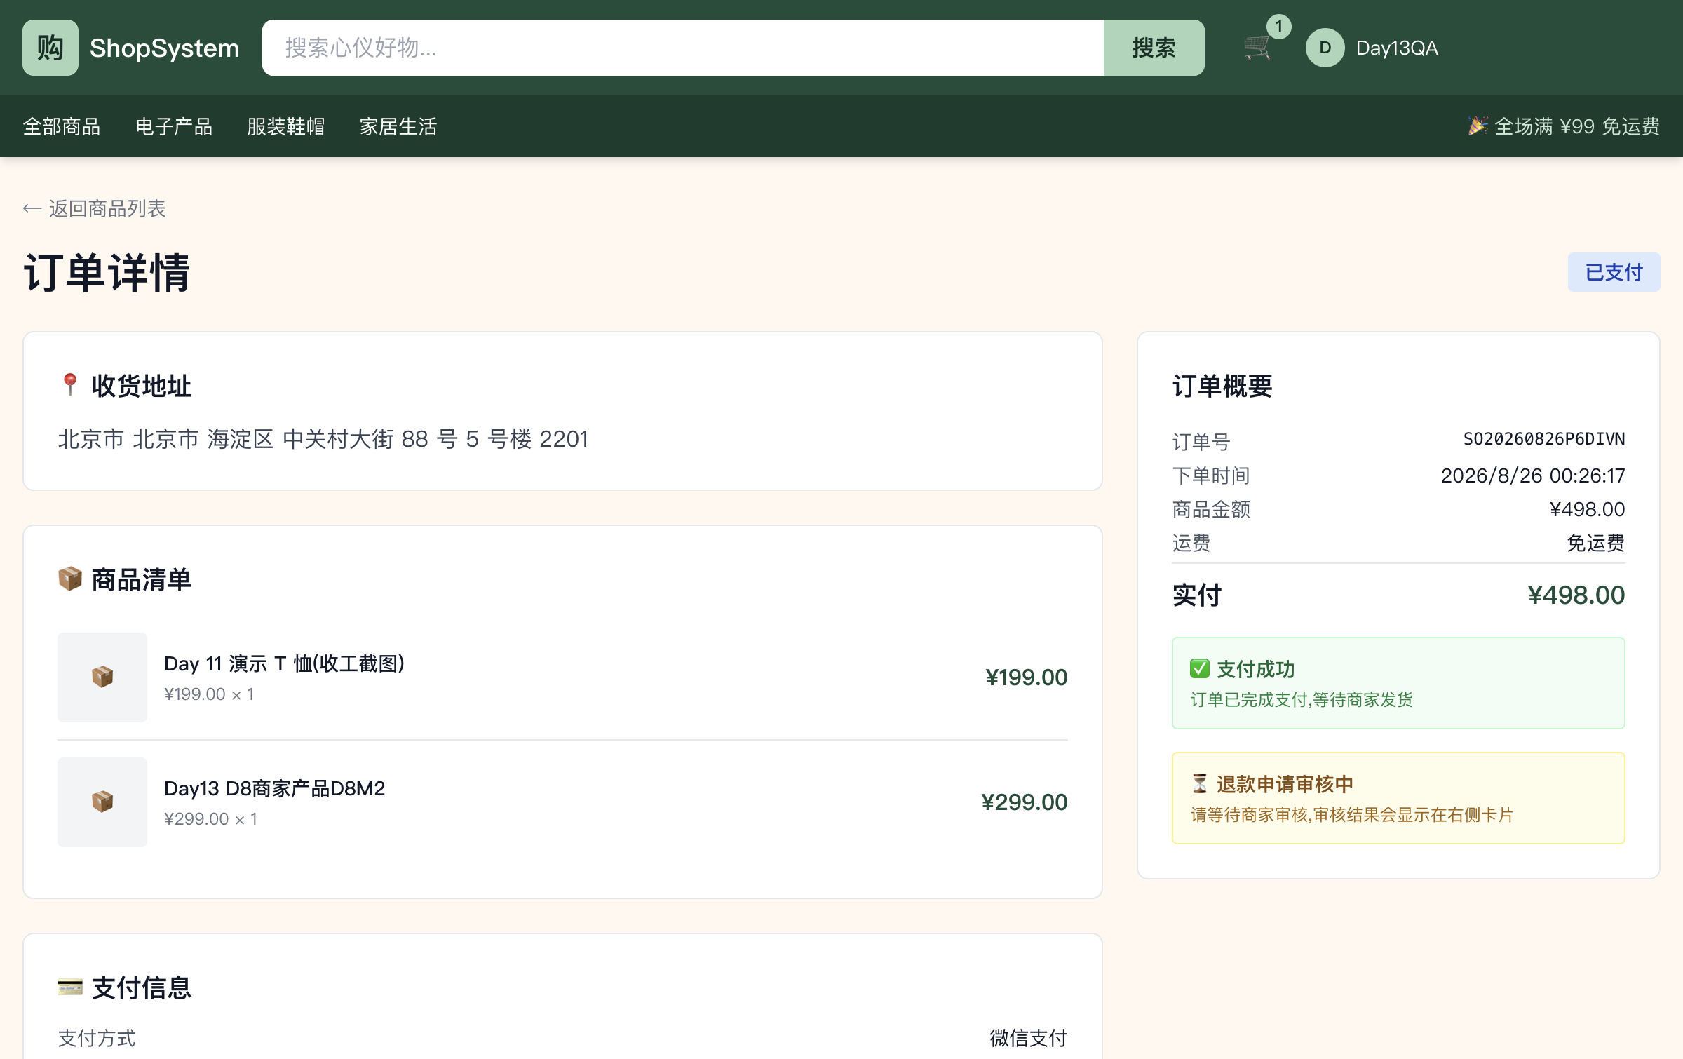Image resolution: width=1683 pixels, height=1059 pixels.
Task: Click order time 2026/8/26 00:26:17
Action: pos(1532,475)
